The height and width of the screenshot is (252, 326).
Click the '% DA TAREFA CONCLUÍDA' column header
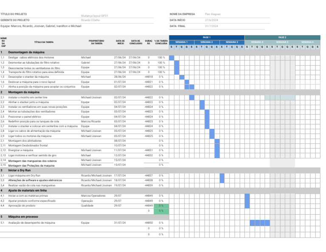[161, 42]
